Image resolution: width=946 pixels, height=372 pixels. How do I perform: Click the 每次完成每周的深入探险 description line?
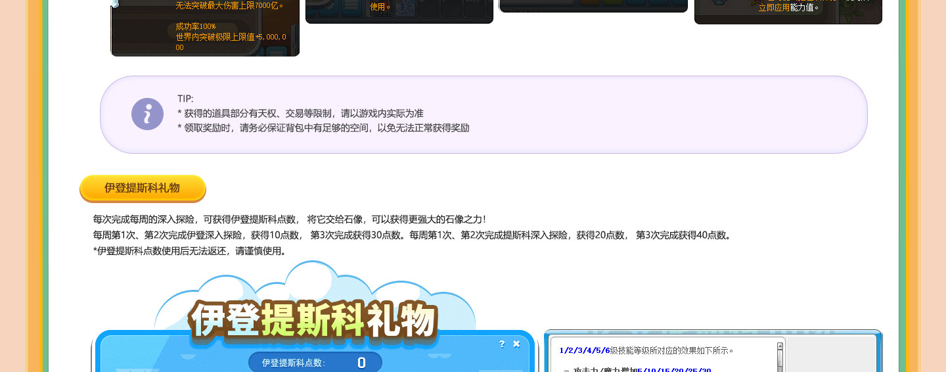click(x=289, y=219)
